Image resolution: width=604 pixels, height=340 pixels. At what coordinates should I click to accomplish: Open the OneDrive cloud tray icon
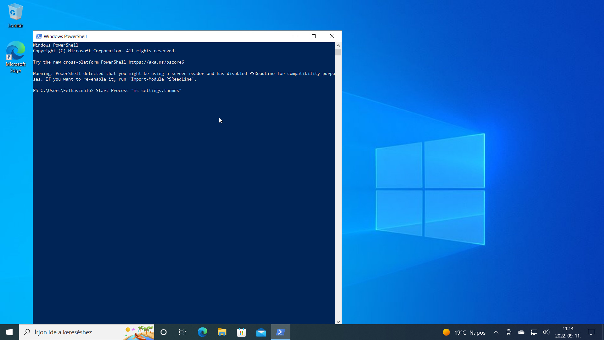(521, 332)
